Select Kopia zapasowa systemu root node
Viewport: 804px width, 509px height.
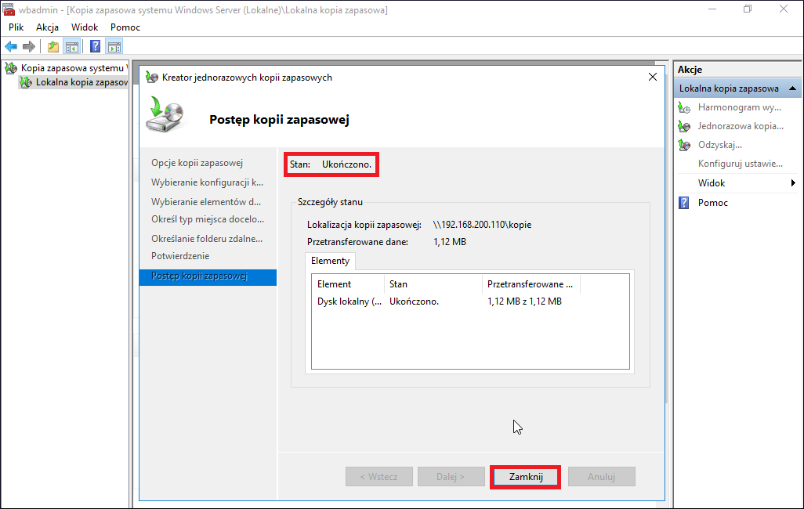pyautogui.click(x=73, y=68)
